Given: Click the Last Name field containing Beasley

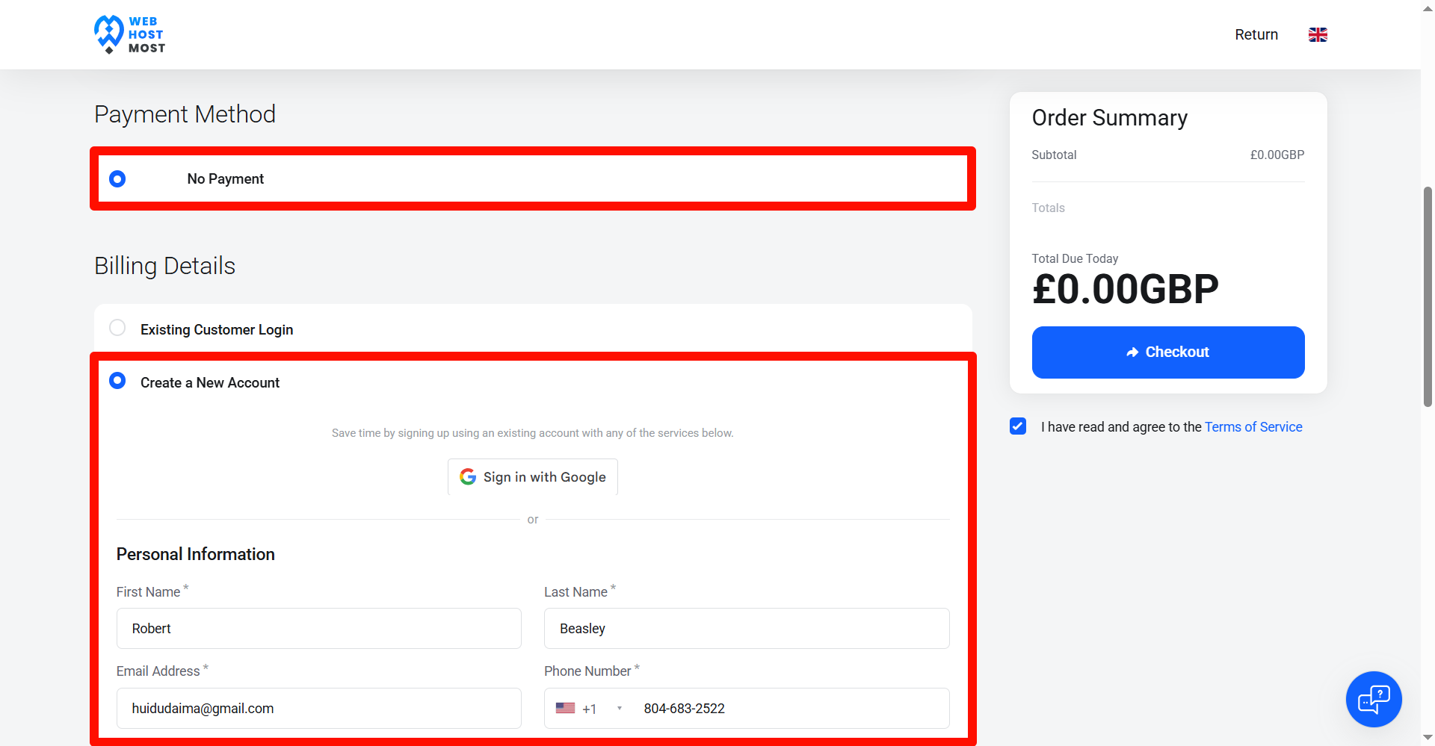Looking at the screenshot, I should (x=747, y=628).
